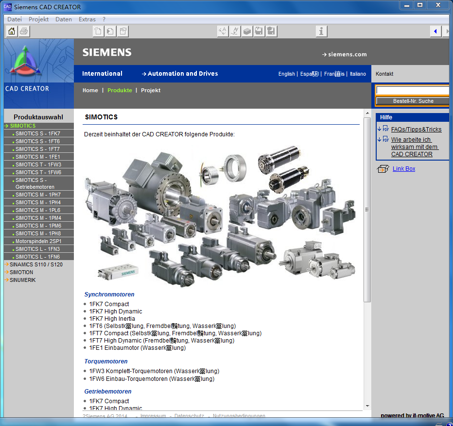Select SIMOTICS S - 1FK7
The height and width of the screenshot is (426, 453).
point(39,133)
